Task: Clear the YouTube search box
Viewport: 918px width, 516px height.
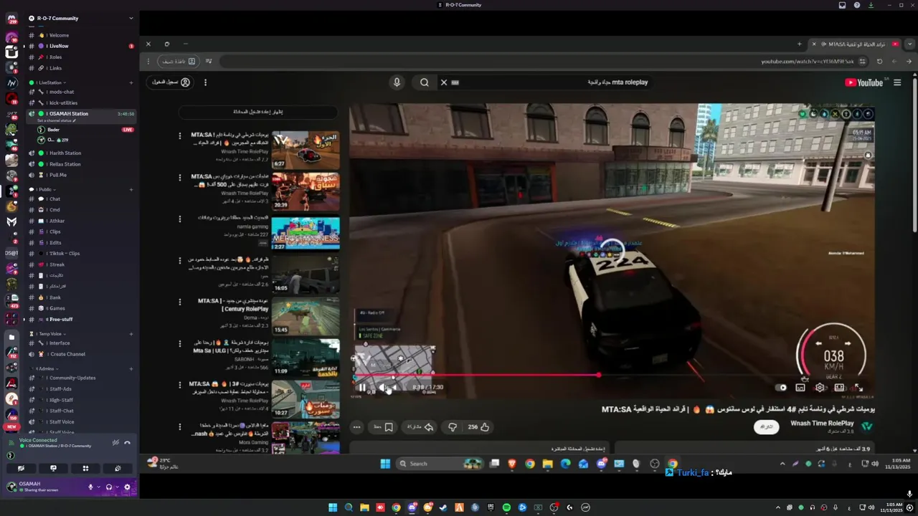Action: [443, 82]
